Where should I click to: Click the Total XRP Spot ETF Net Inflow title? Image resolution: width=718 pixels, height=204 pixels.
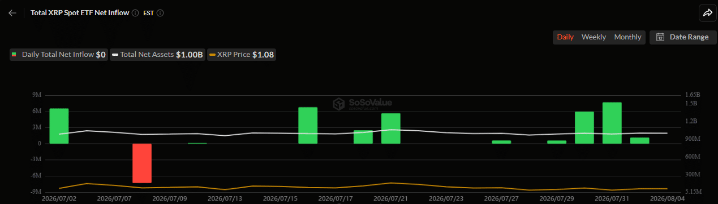point(79,12)
